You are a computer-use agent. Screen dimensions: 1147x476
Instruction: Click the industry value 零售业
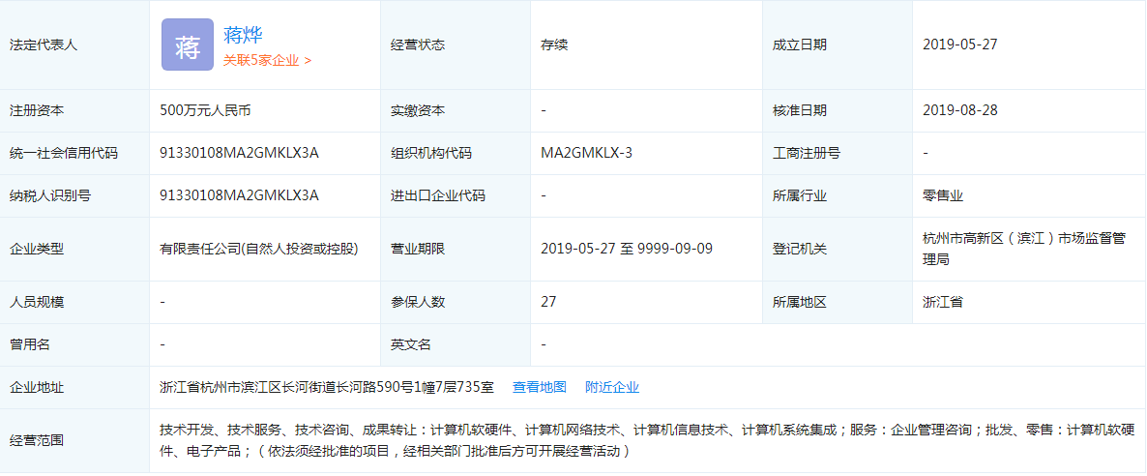click(x=943, y=195)
